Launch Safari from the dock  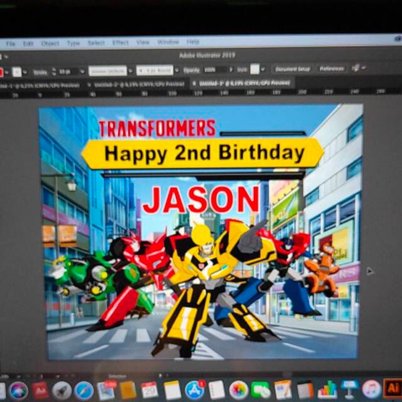point(84,390)
